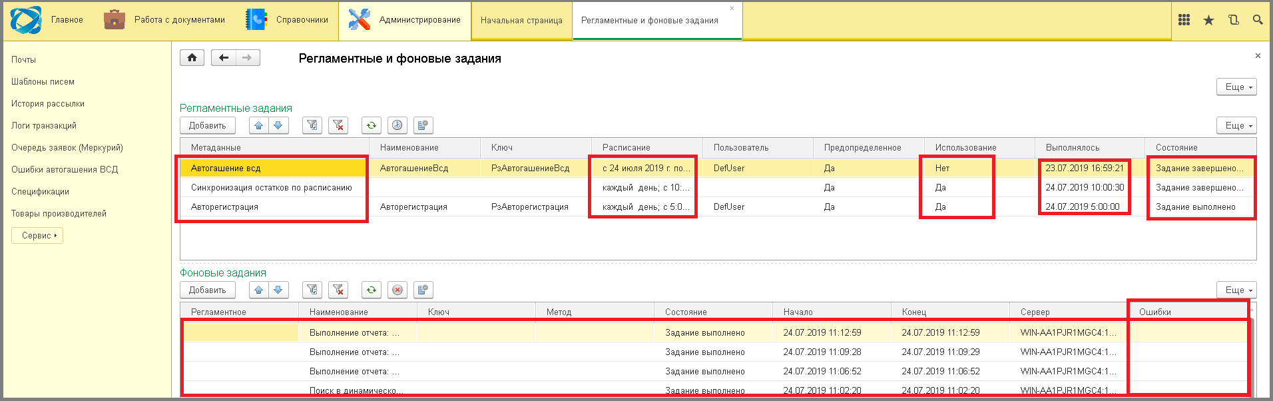The image size is (1273, 401).
Task: Open Еще dropdown above Регламентные задания table
Action: [1236, 125]
